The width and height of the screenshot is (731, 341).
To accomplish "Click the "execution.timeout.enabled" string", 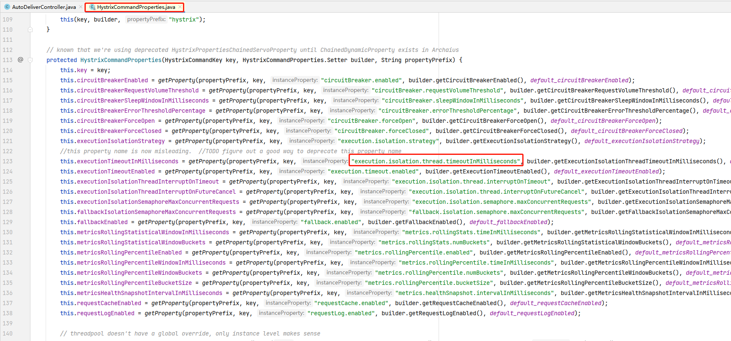I will point(373,171).
